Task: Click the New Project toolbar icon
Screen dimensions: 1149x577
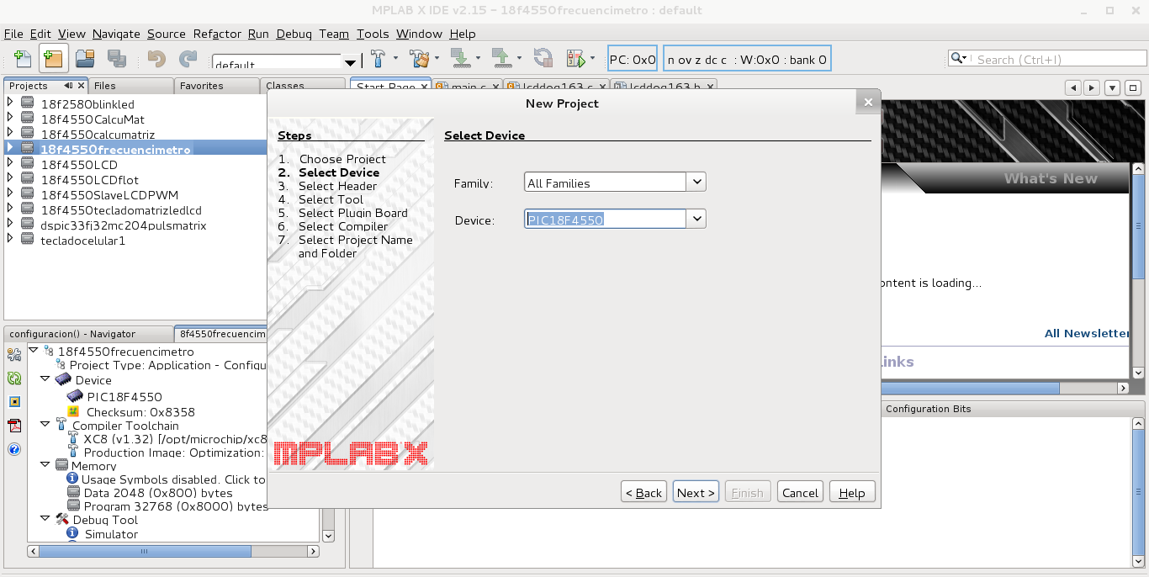Action: click(53, 59)
